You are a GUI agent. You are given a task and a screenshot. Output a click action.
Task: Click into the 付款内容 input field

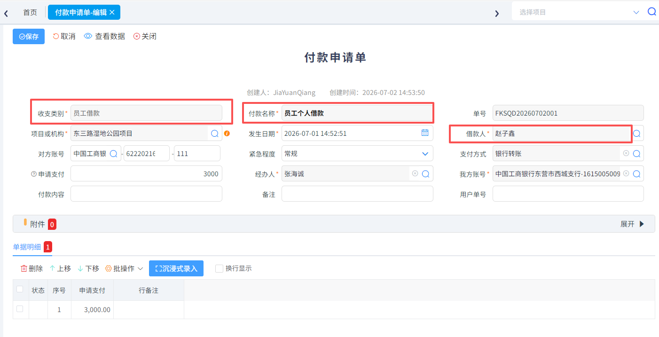tap(146, 194)
